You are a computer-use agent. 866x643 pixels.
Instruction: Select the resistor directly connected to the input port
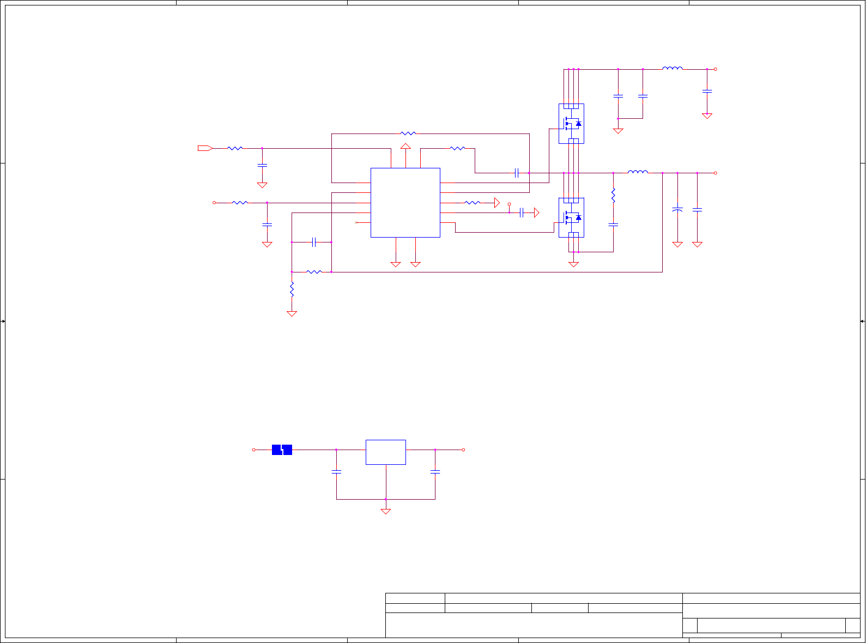(235, 148)
